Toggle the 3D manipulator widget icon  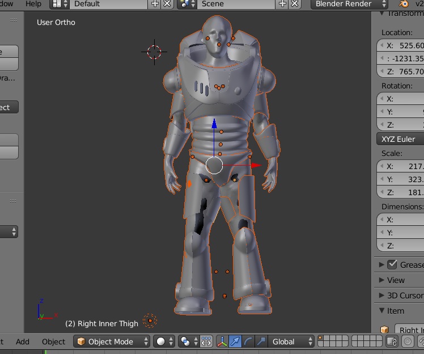click(222, 342)
